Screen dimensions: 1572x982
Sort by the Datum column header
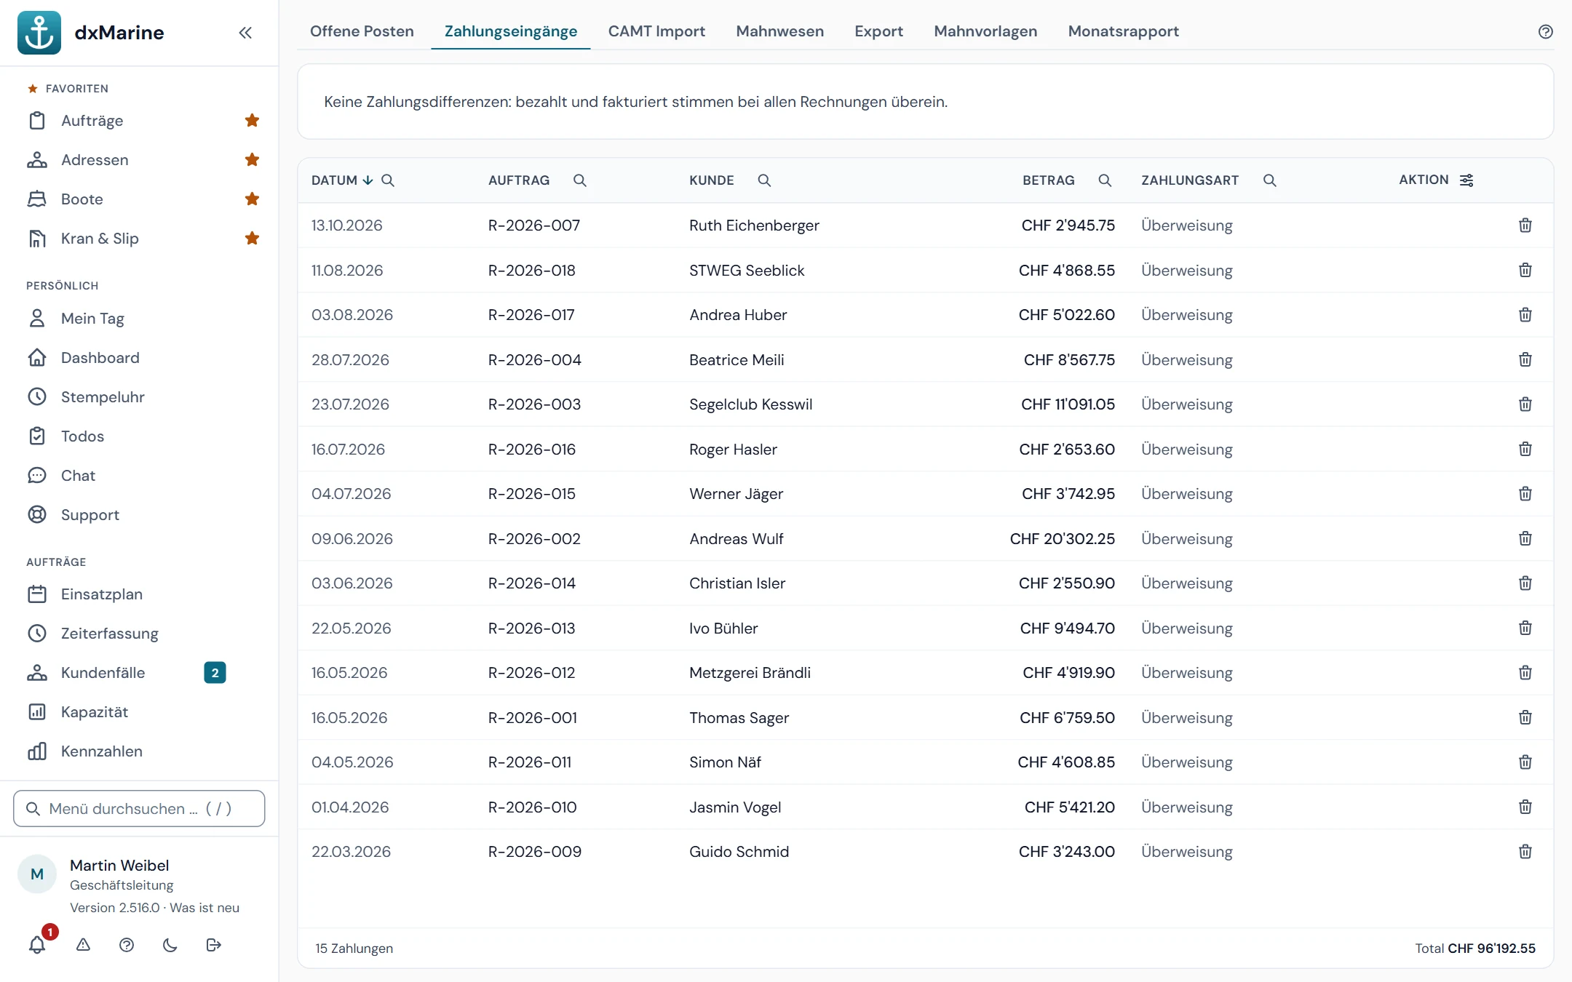[x=334, y=180]
